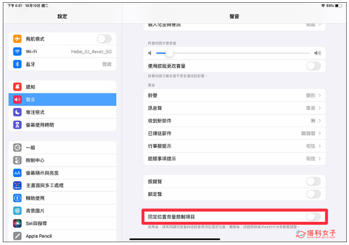Screen dimensions: 349x245
Task: Tap the 螢幕使用時間 hourglass icon
Action: (17, 124)
